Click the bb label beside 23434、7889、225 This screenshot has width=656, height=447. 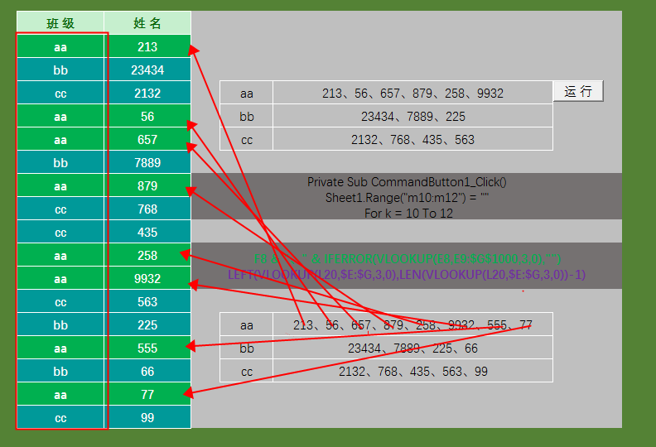pyautogui.click(x=247, y=116)
